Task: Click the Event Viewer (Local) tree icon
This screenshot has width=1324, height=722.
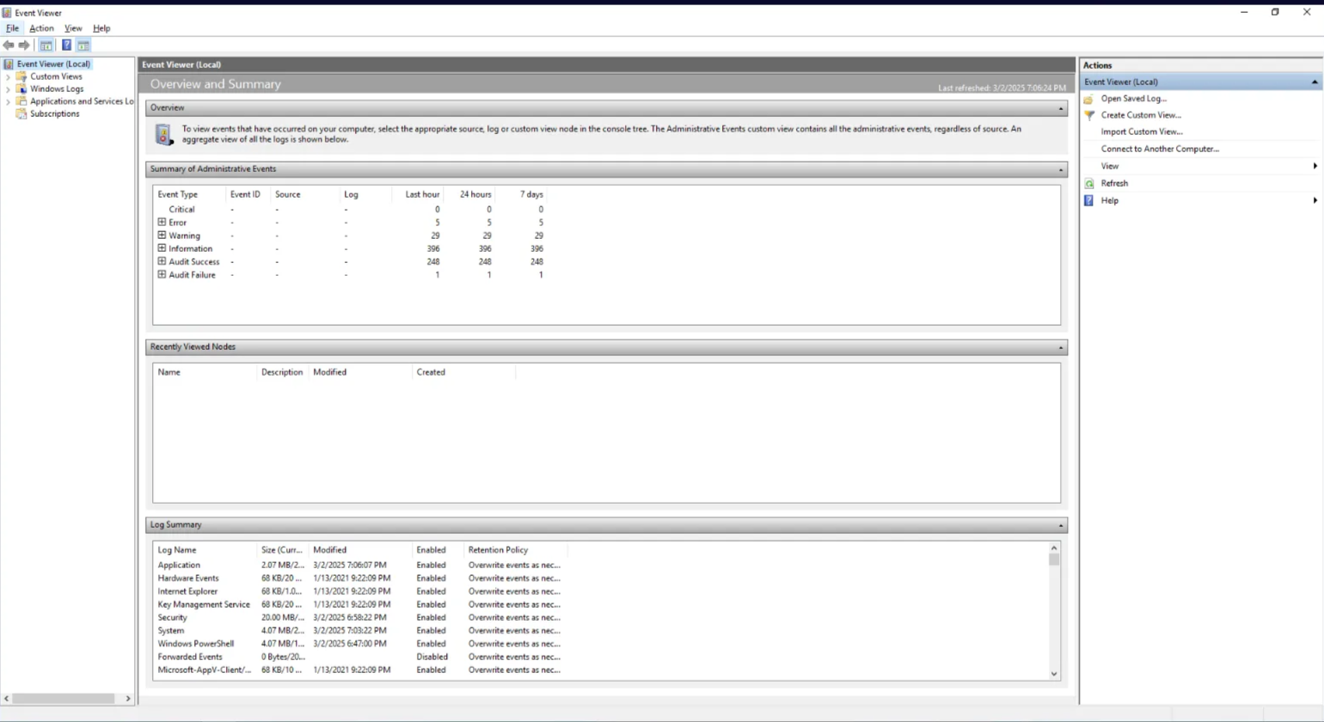Action: [x=9, y=64]
